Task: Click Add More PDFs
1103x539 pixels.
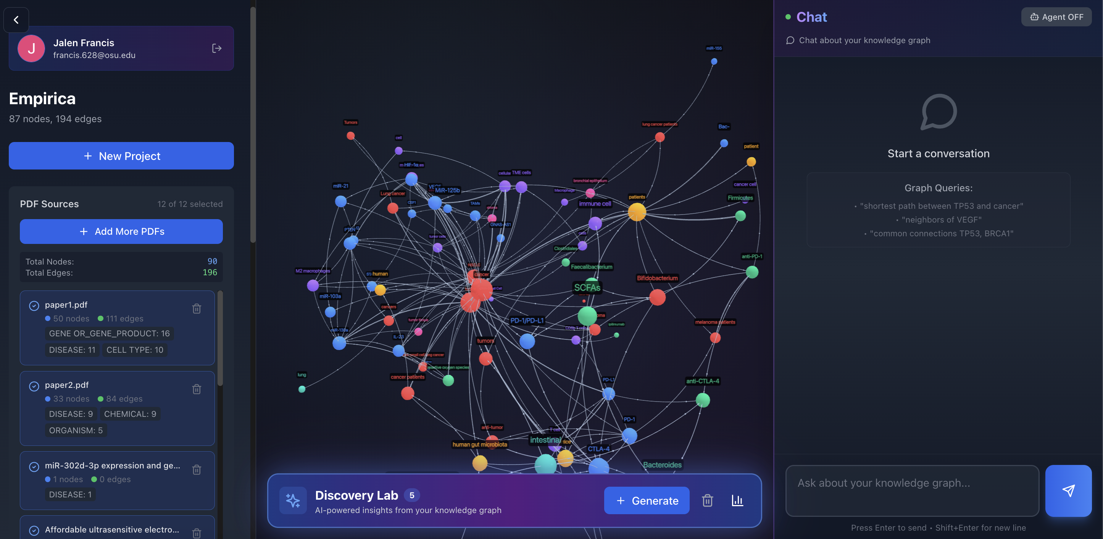Action: pos(121,231)
